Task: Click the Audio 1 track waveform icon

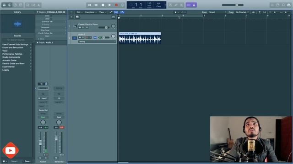Action: click(x=74, y=38)
